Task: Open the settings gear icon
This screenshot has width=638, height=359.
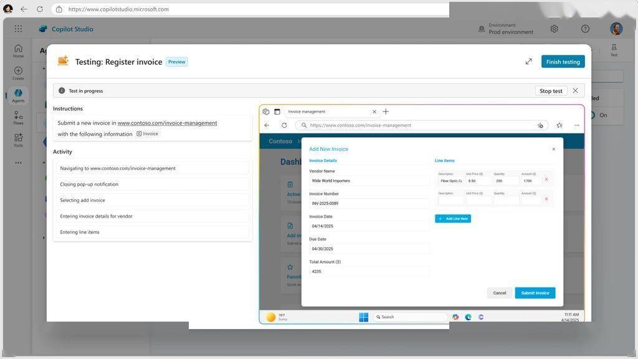Action: 554,29
